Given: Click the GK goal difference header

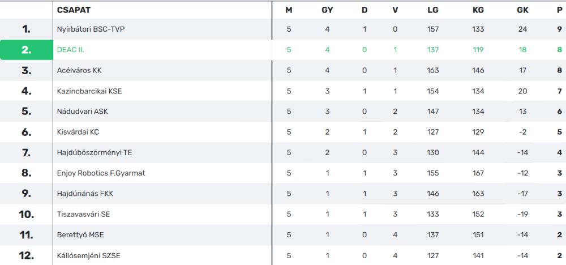Looking at the screenshot, I should [x=522, y=10].
